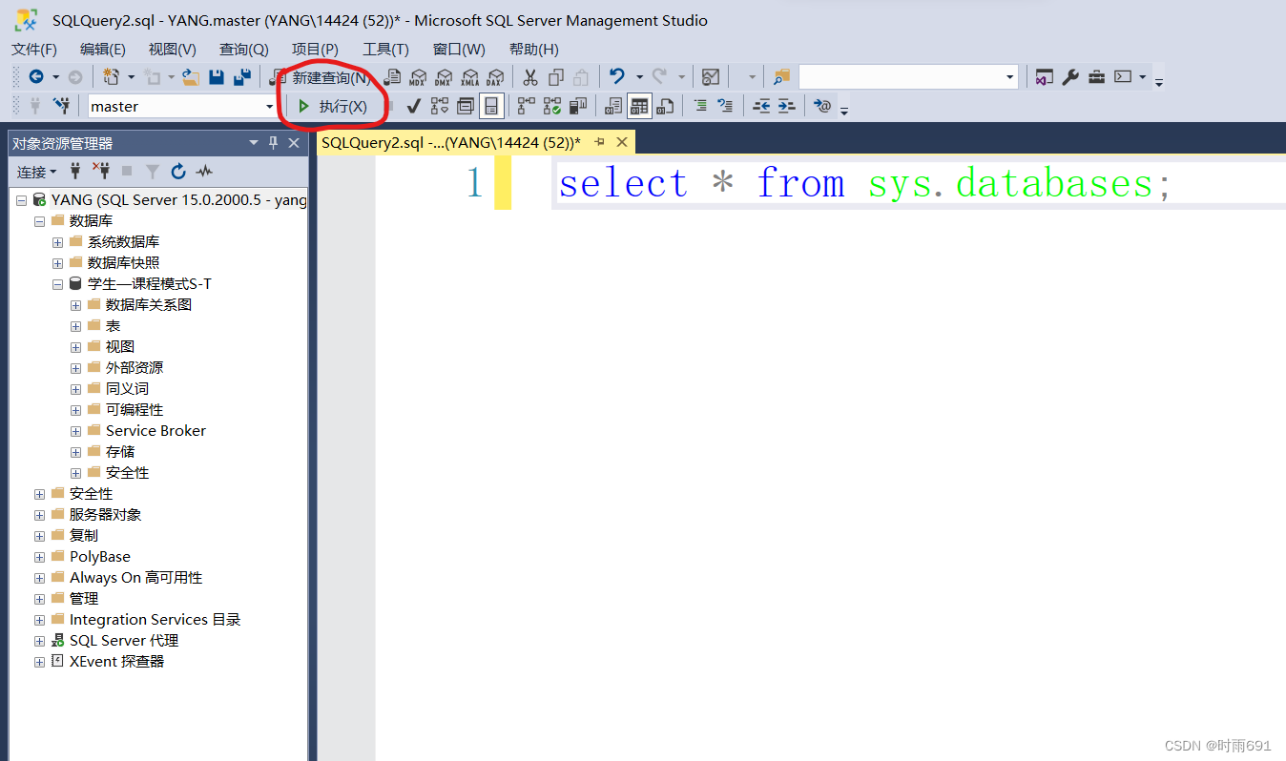Click the Open File folder icon
1286x761 pixels.
point(191,77)
